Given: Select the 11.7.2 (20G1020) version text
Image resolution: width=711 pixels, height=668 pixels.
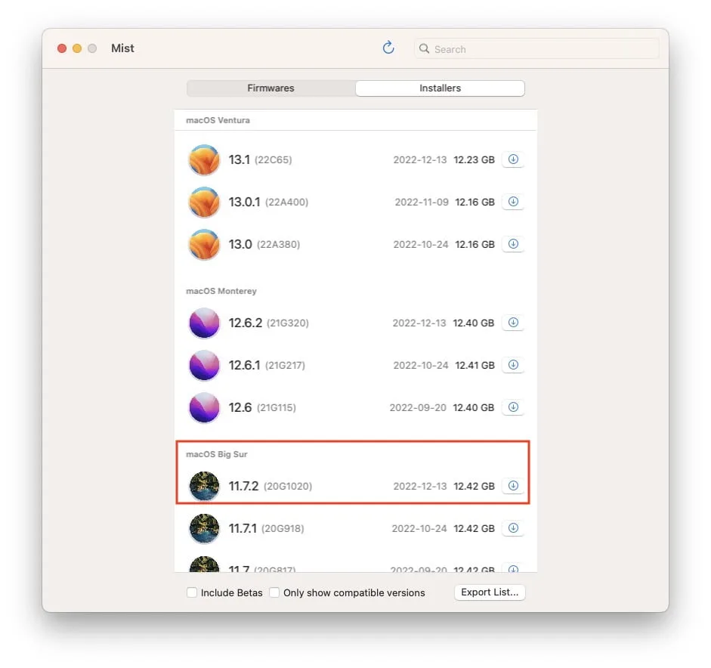Looking at the screenshot, I should (x=270, y=486).
